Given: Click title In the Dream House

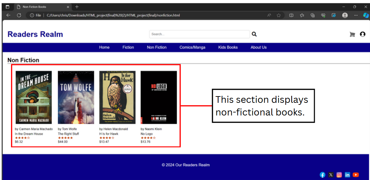Looking at the screenshot, I should pos(29,134).
